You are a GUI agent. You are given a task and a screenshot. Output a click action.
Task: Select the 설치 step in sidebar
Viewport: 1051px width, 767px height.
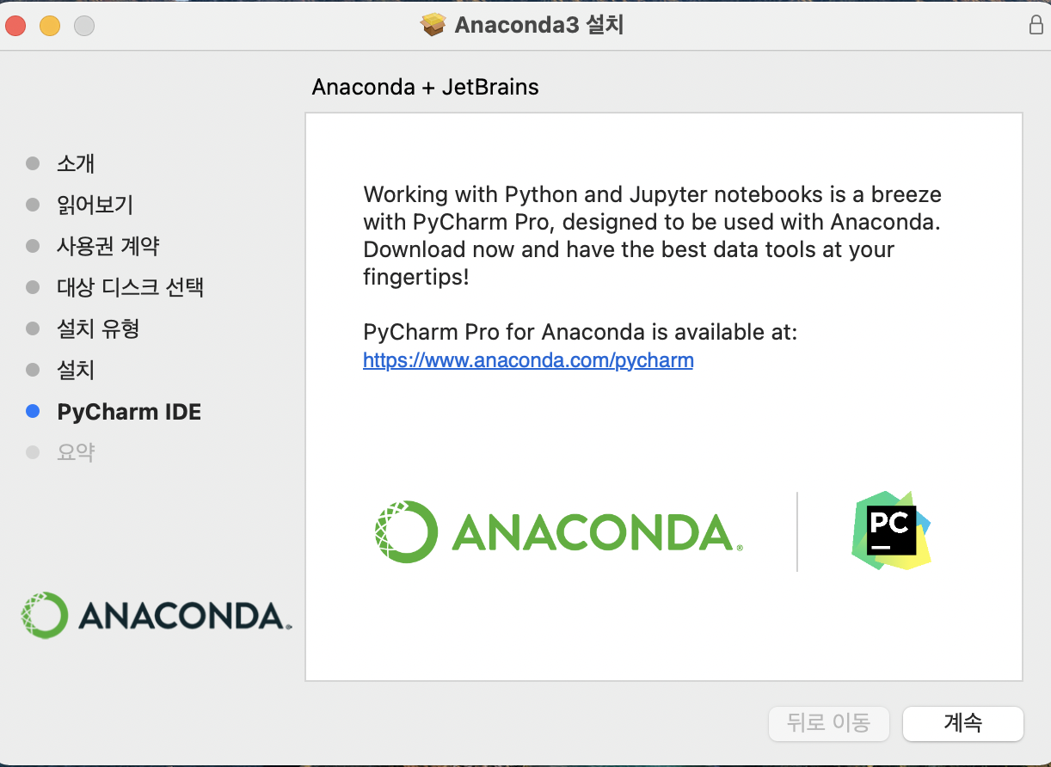(76, 370)
